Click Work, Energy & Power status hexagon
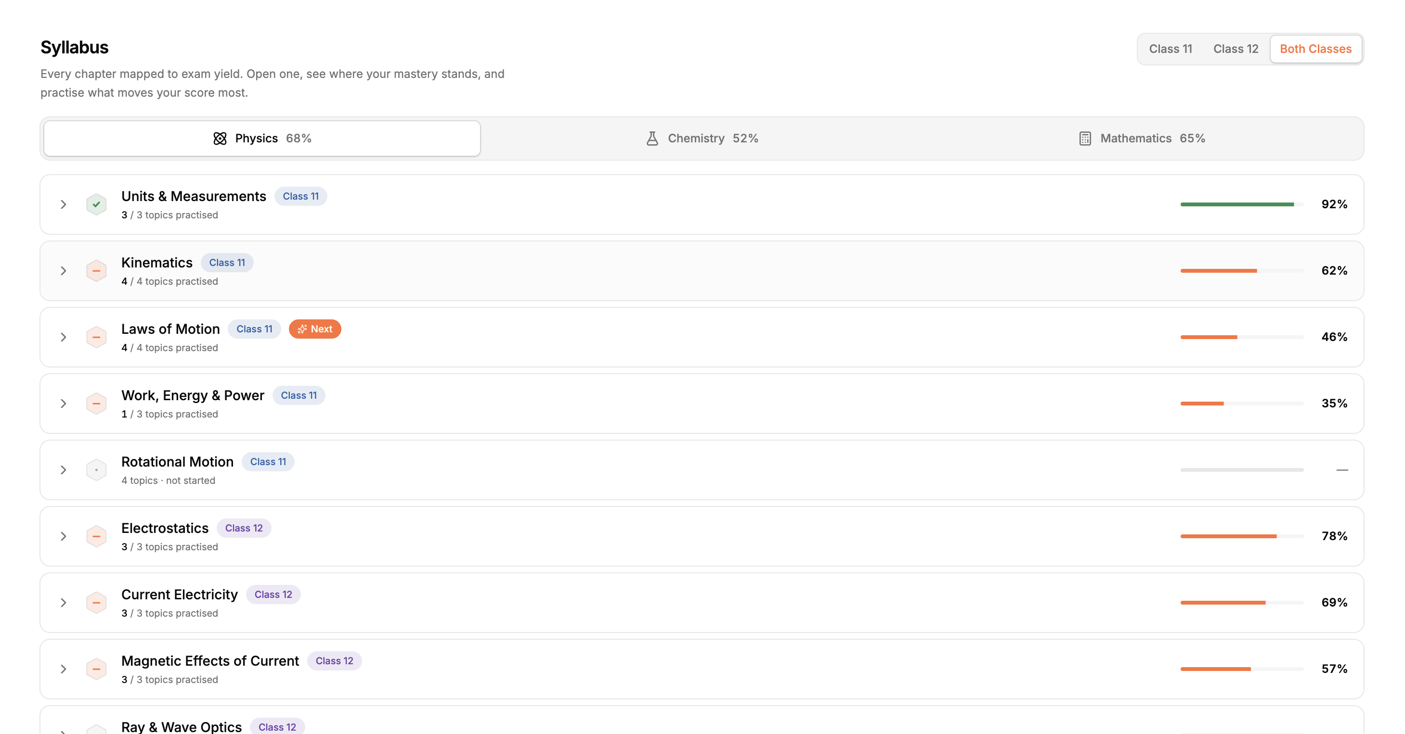Image resolution: width=1405 pixels, height=734 pixels. (96, 404)
